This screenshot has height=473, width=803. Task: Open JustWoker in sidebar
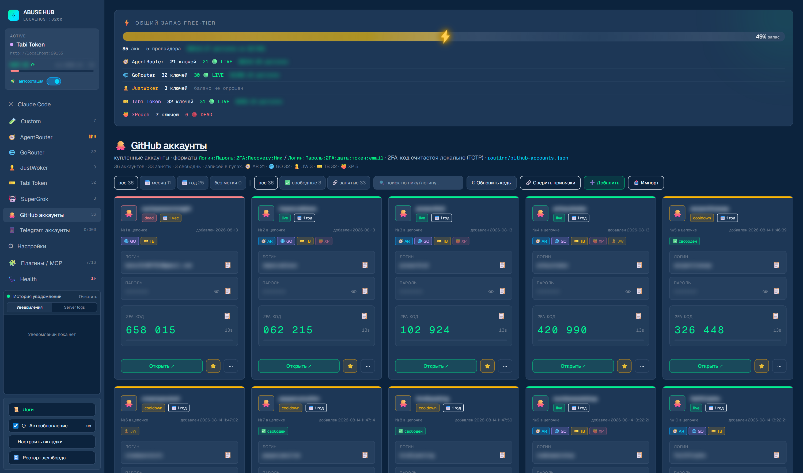click(x=52, y=168)
